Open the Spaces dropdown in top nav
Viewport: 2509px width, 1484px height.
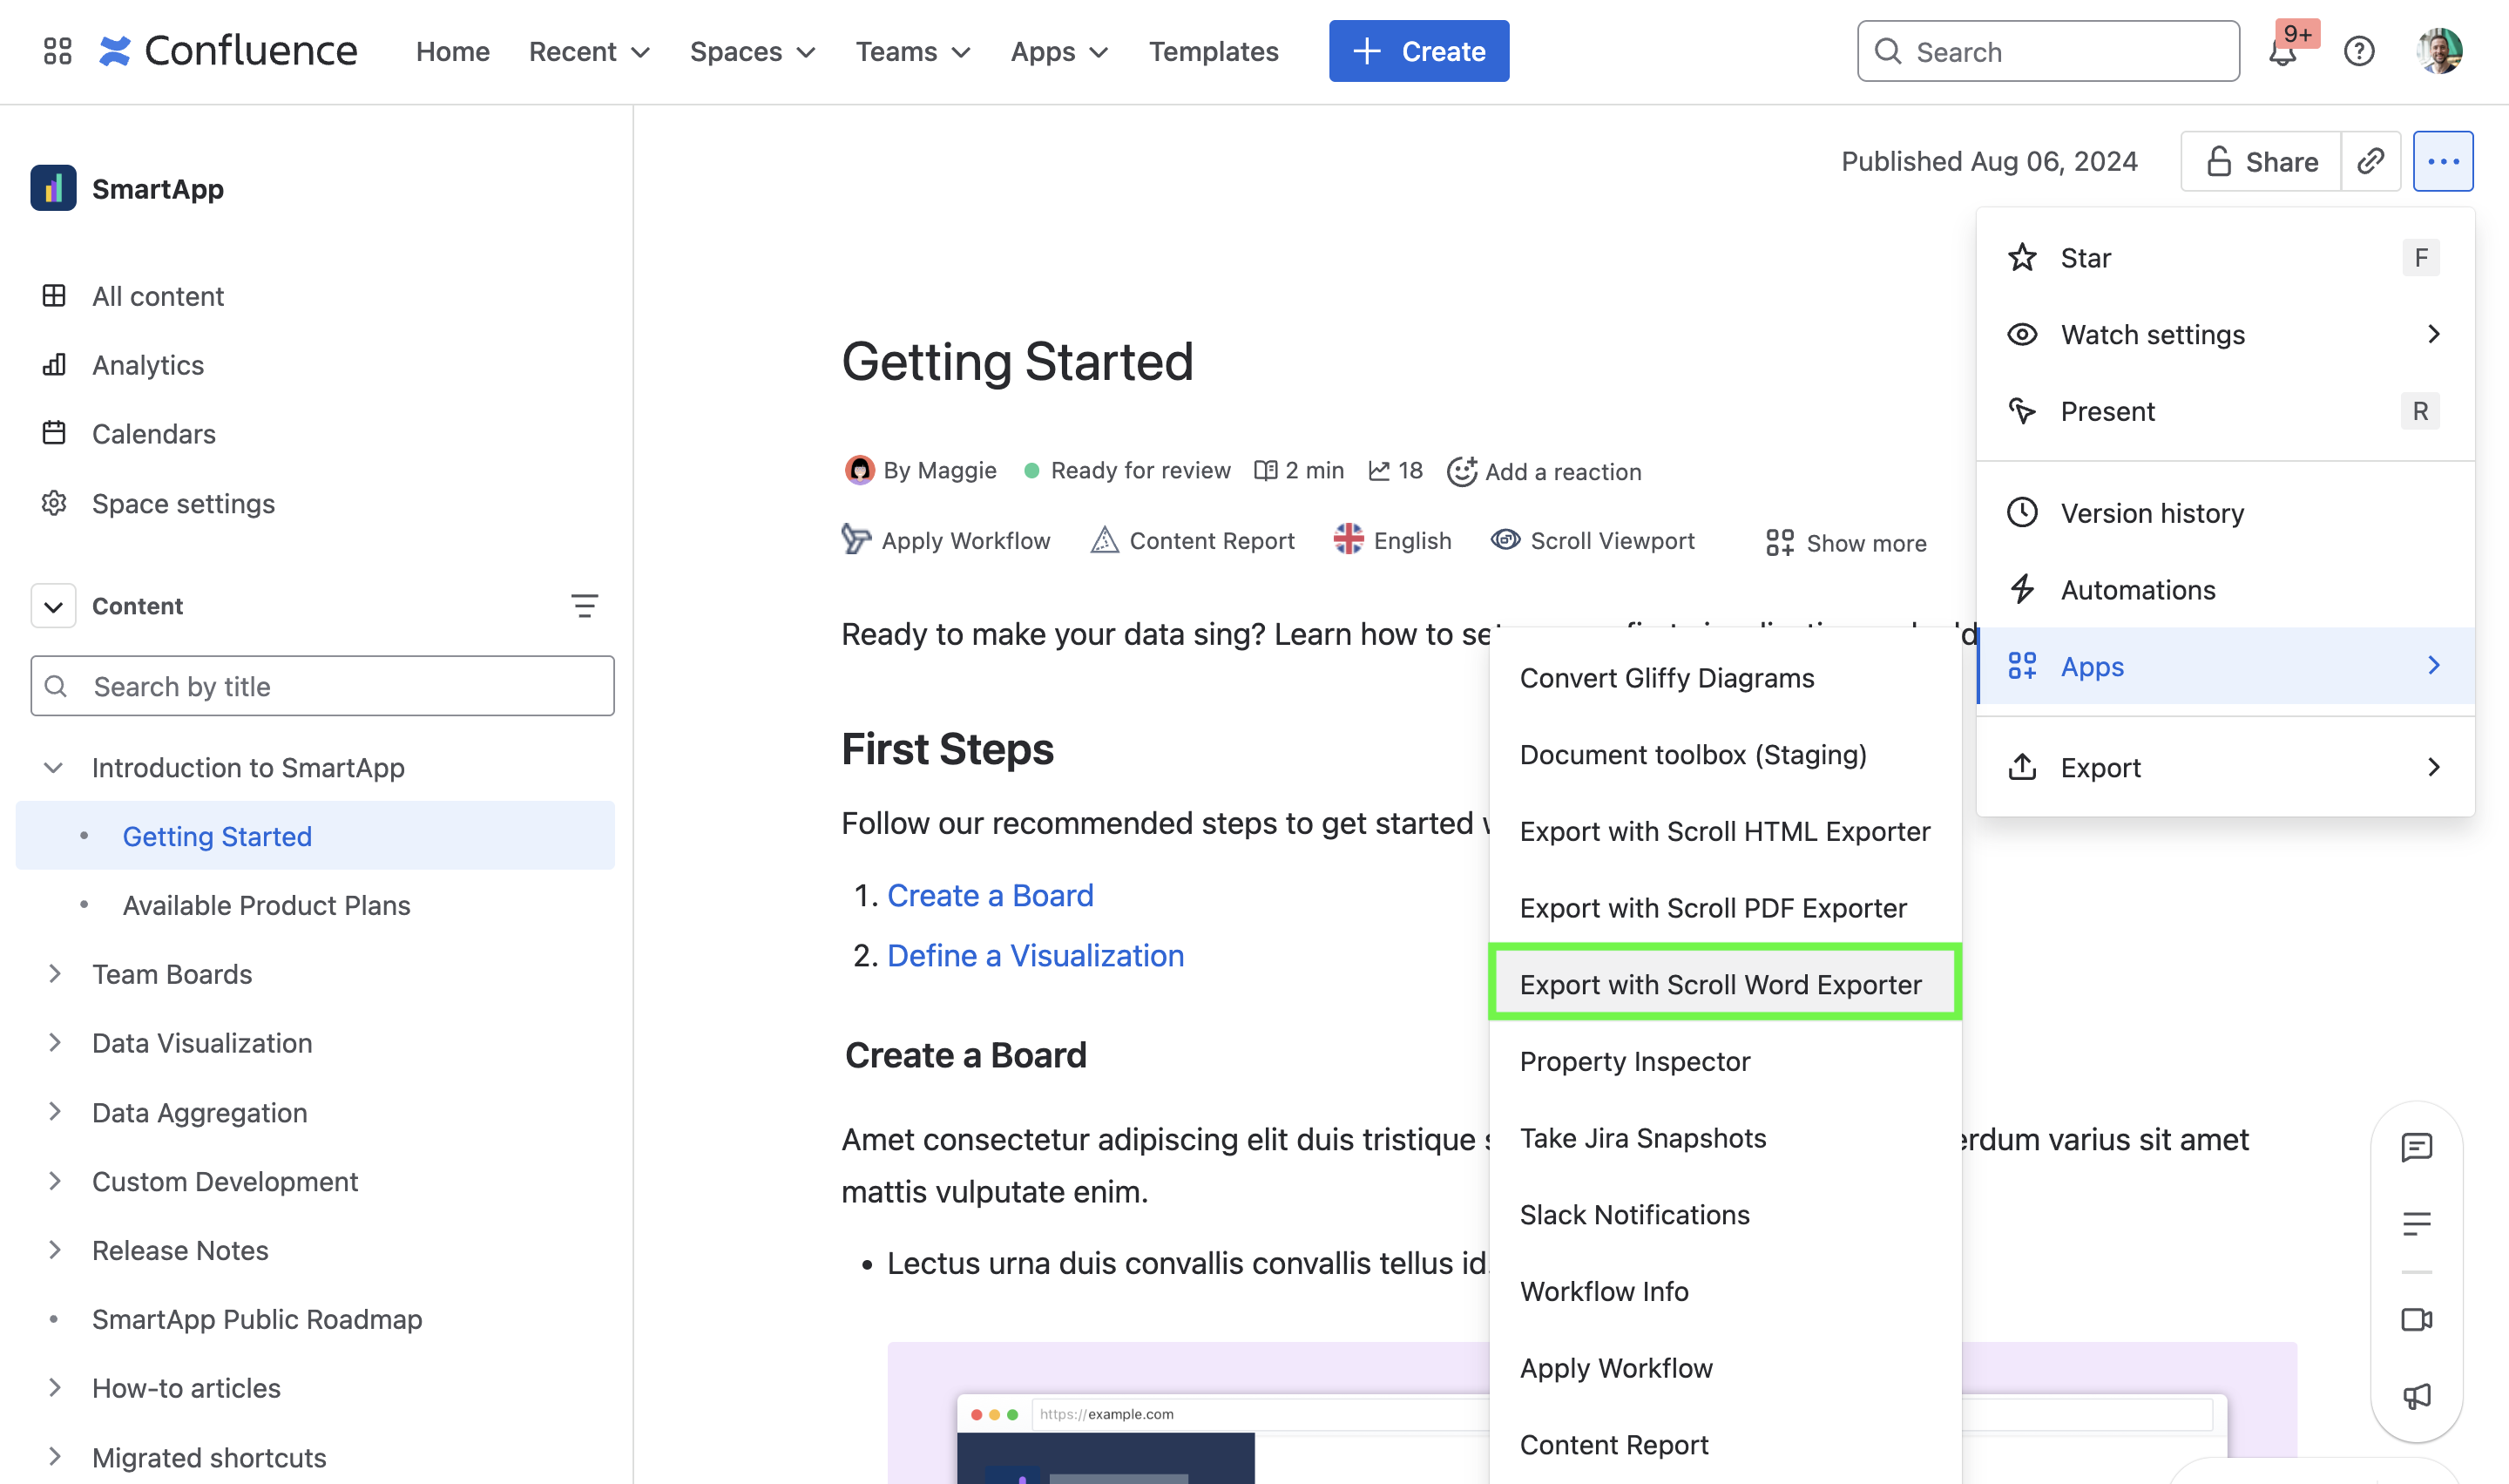click(x=752, y=51)
